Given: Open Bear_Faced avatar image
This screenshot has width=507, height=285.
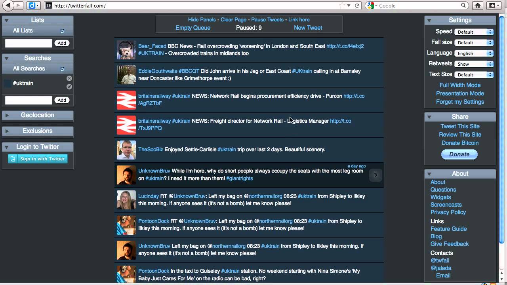Looking at the screenshot, I should 126,50.
